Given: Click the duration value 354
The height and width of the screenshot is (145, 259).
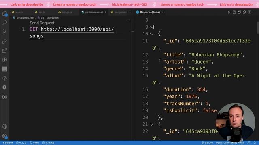Looking at the screenshot, I should [x=201, y=89].
